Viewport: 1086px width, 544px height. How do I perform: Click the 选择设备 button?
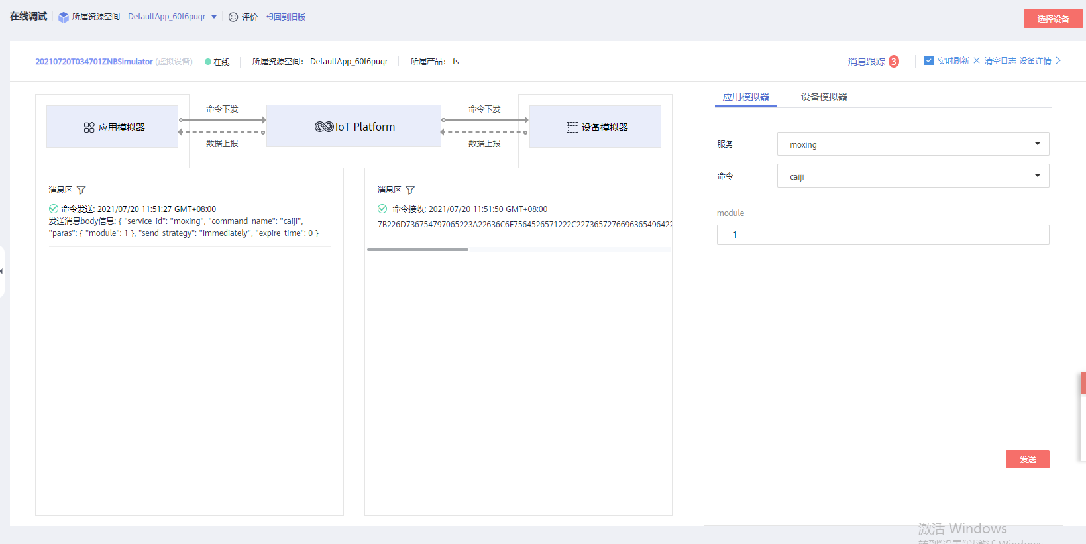(x=1053, y=19)
